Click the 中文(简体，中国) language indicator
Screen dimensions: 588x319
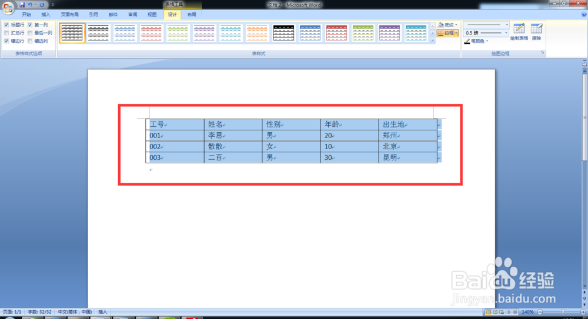point(75,312)
